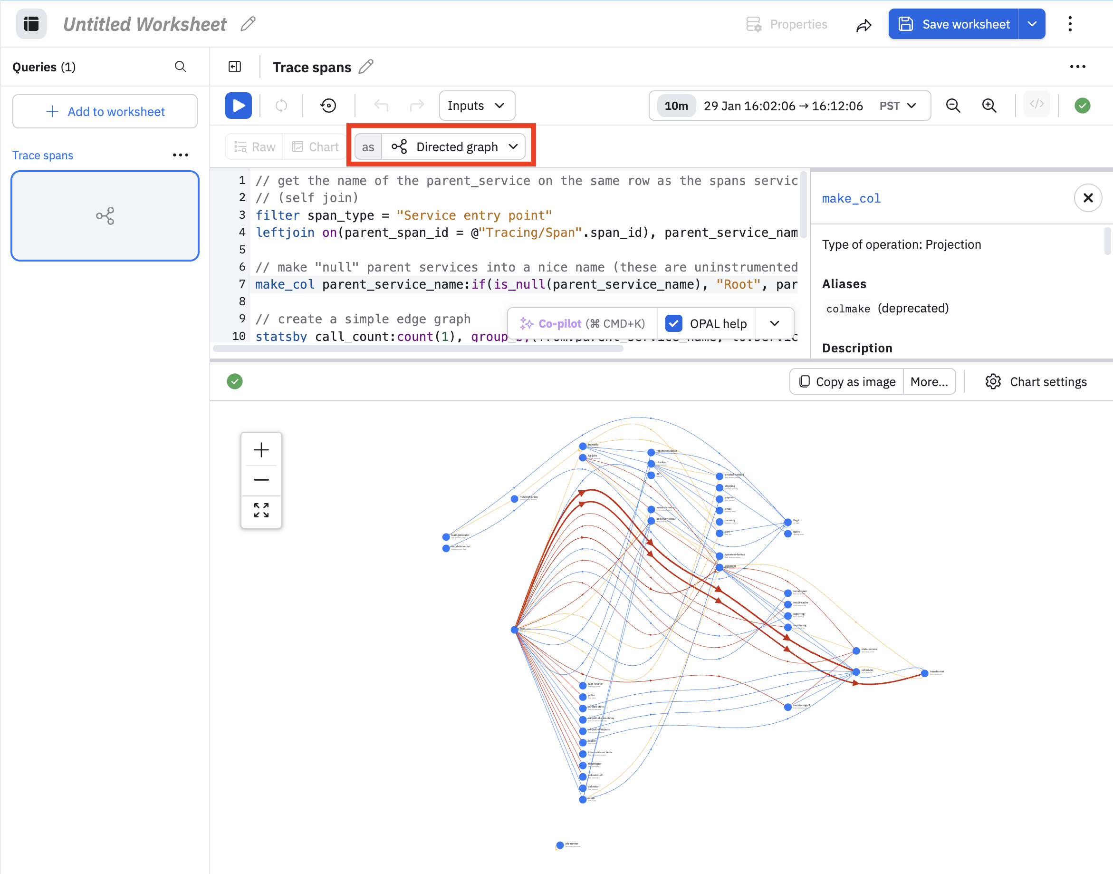Expand the Inputs dropdown
This screenshot has height=874, width=1113.
tap(476, 106)
